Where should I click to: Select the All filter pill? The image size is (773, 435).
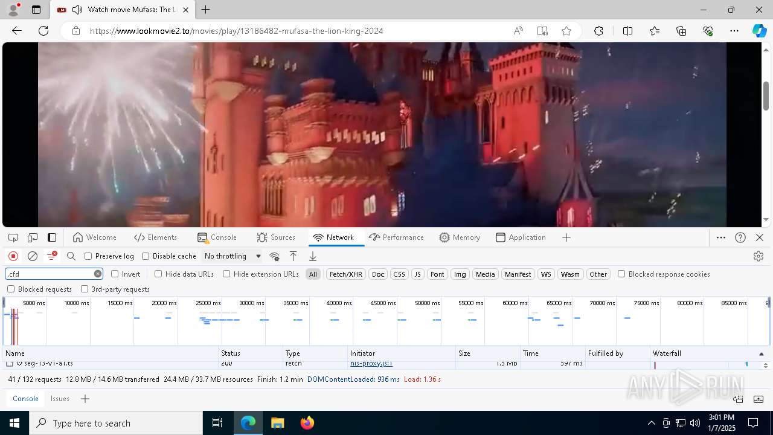tap(313, 274)
